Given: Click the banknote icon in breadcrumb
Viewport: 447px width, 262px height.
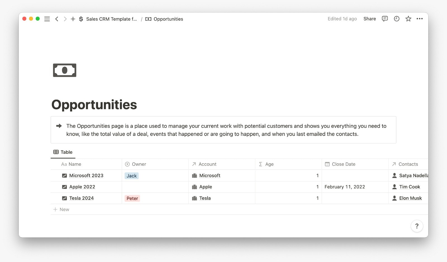Looking at the screenshot, I should click(x=148, y=19).
